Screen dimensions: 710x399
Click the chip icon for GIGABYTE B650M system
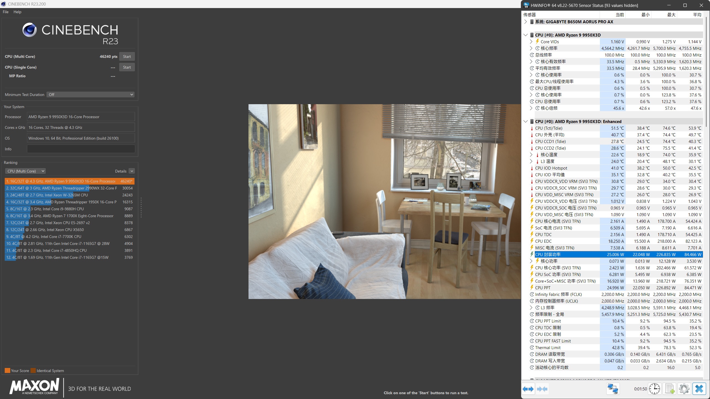[x=532, y=22]
